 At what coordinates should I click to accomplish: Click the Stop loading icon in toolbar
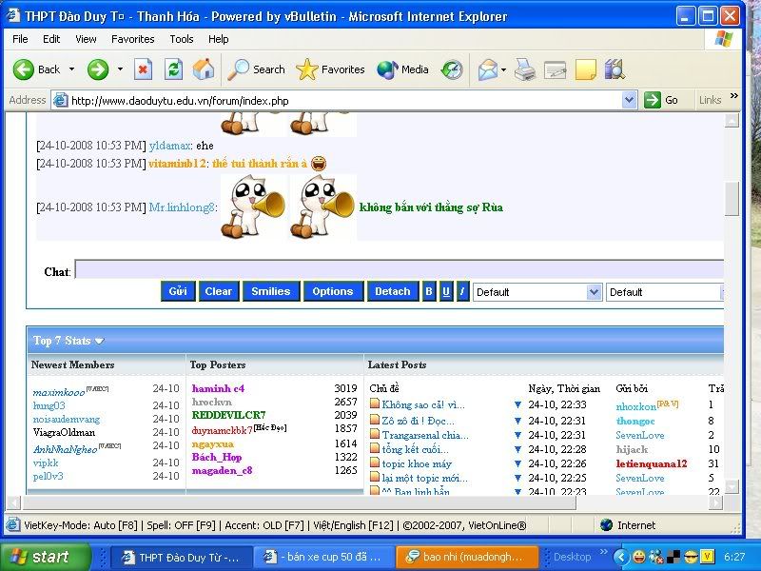(143, 69)
